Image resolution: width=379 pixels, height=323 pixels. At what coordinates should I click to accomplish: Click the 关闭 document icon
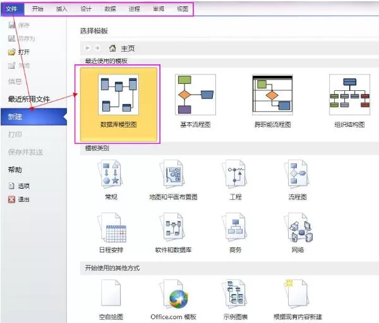point(11,66)
